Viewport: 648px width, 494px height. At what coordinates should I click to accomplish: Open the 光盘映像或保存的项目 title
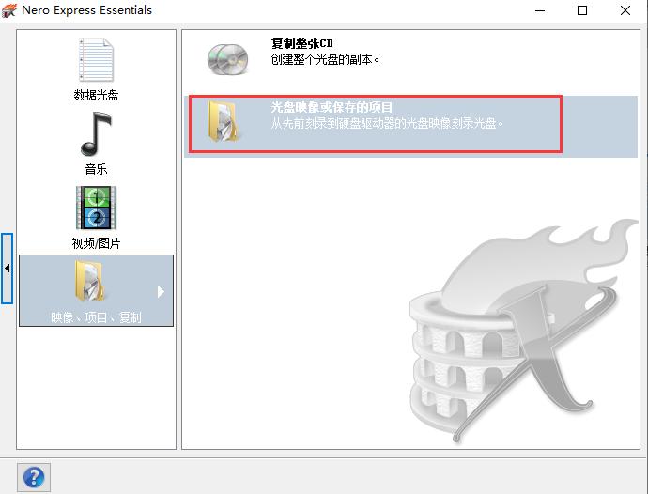(332, 107)
